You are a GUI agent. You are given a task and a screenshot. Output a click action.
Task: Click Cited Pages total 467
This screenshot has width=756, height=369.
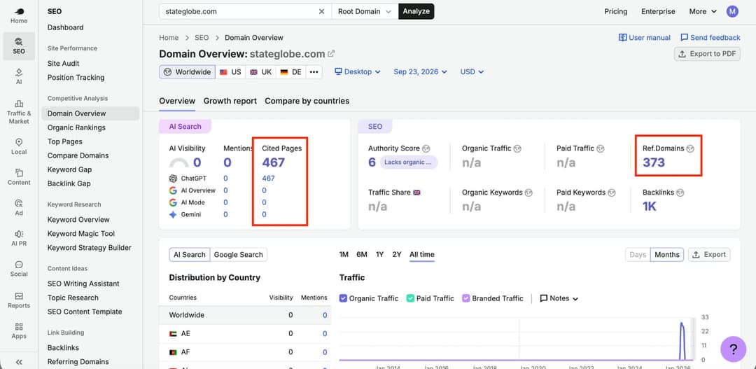point(274,162)
